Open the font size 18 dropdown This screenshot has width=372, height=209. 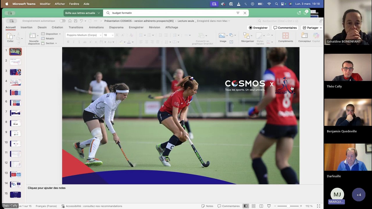click(112, 35)
